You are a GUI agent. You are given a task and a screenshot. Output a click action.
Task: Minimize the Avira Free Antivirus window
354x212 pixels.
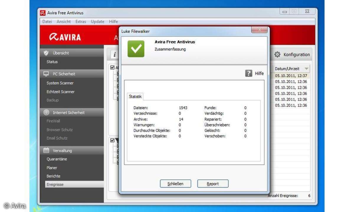coord(285,11)
